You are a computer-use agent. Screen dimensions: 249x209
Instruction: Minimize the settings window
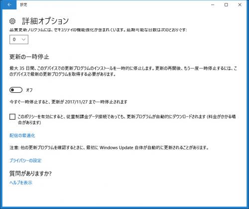pos(213,5)
